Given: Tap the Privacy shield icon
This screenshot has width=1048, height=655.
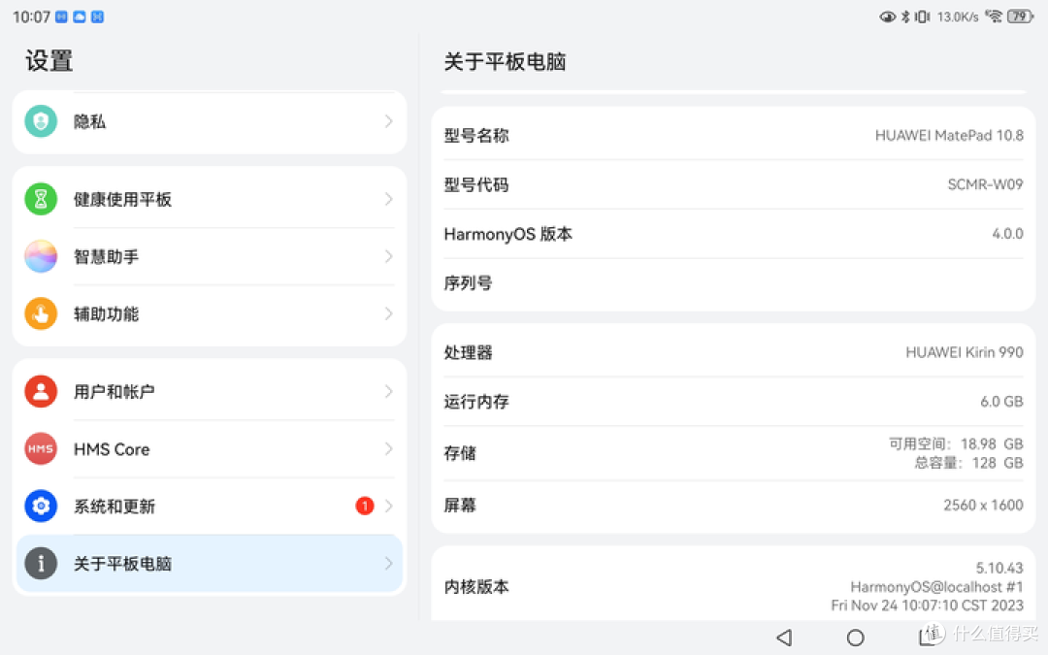Looking at the screenshot, I should pos(41,121).
